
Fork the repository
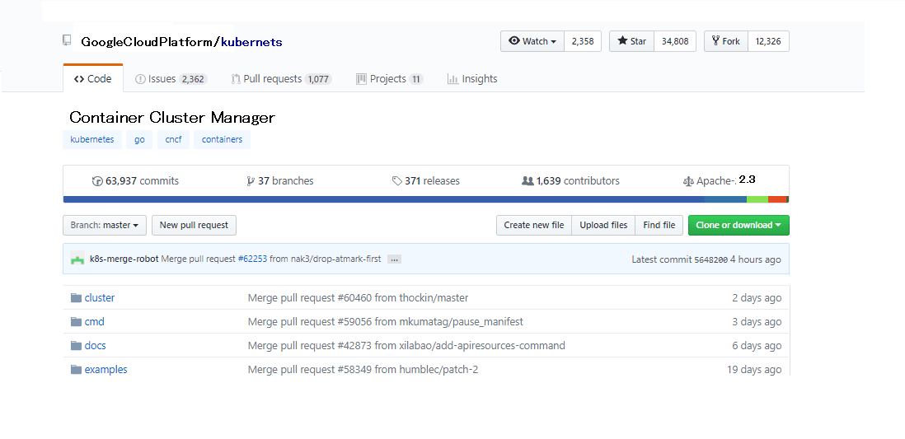(726, 41)
